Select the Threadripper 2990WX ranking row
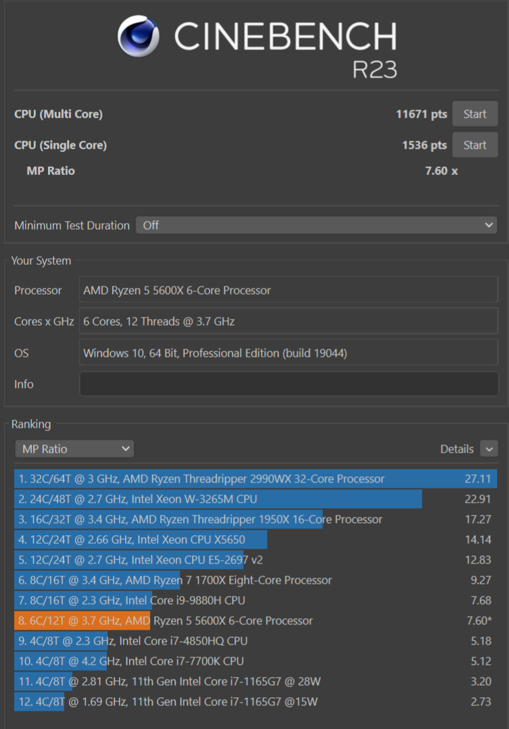The image size is (509, 729). point(256,479)
